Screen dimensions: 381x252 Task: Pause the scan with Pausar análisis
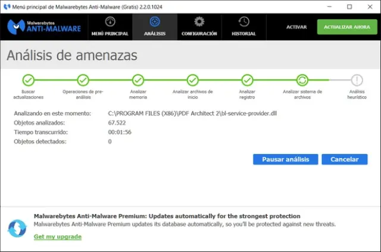pyautogui.click(x=285, y=159)
